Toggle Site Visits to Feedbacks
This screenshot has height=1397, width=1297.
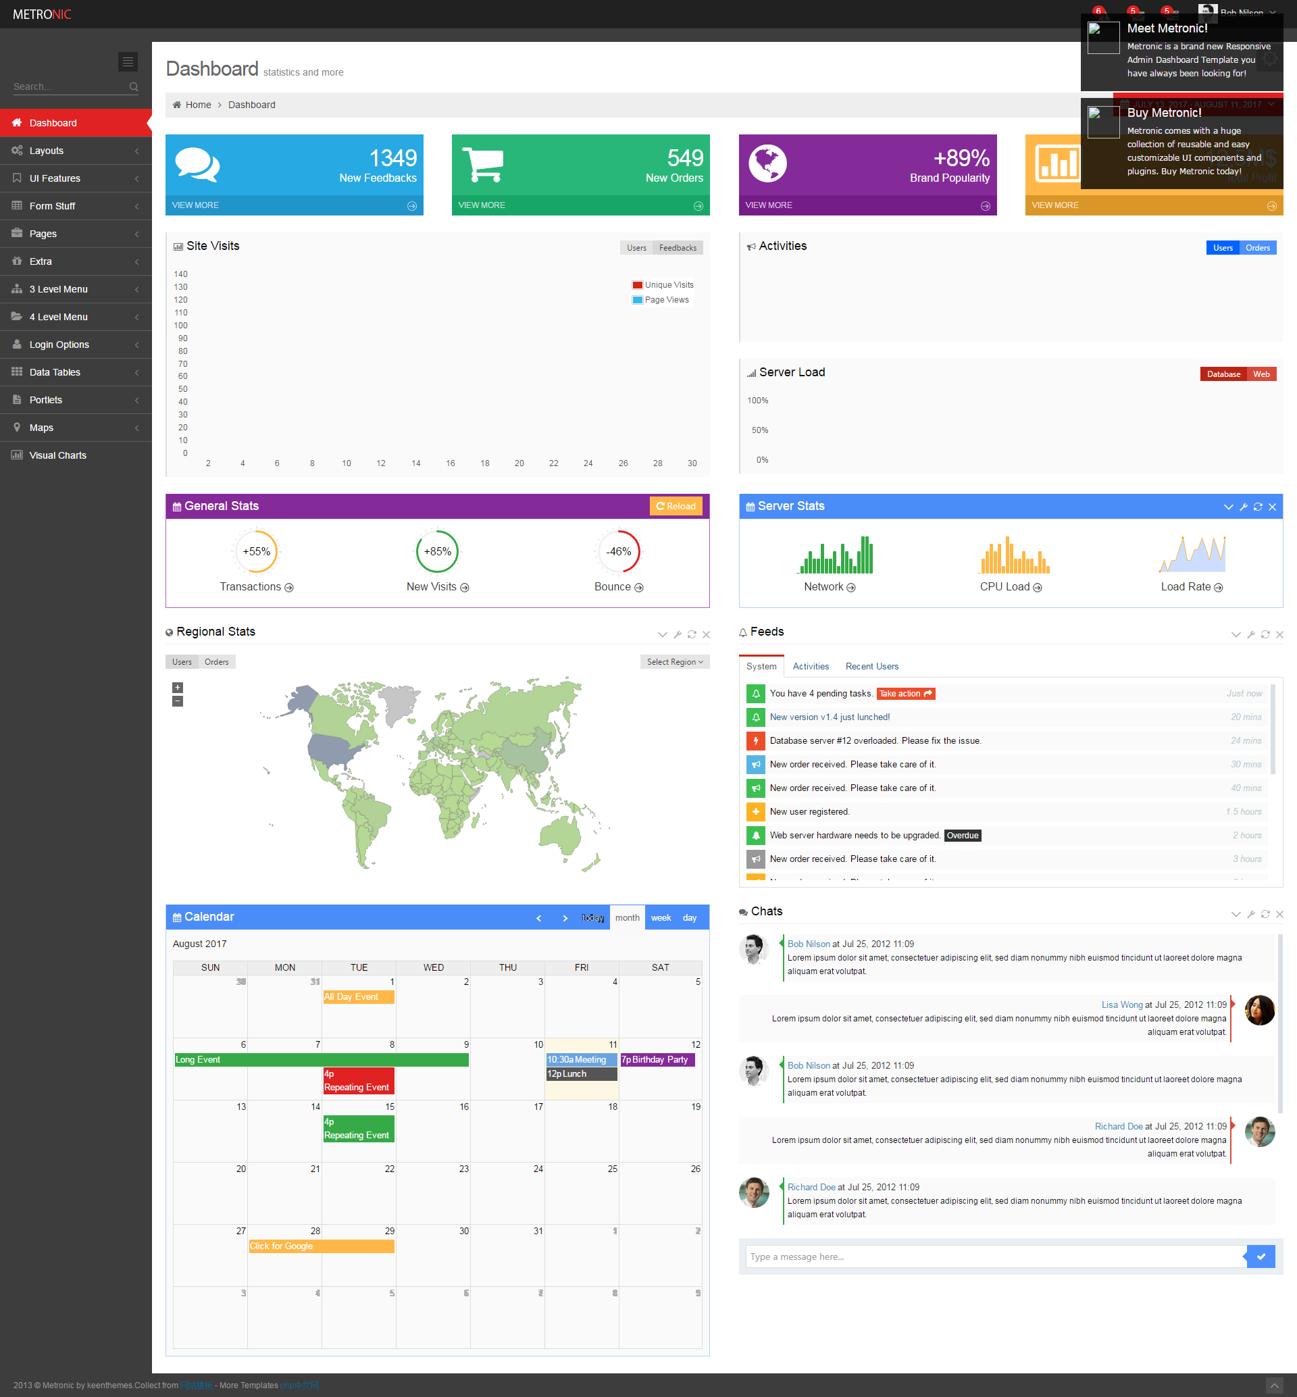click(x=678, y=248)
